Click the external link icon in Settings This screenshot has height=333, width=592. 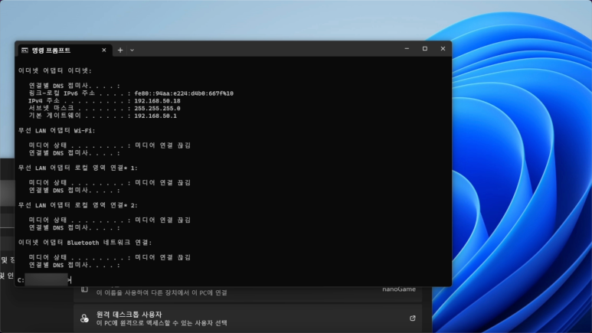[x=413, y=318]
